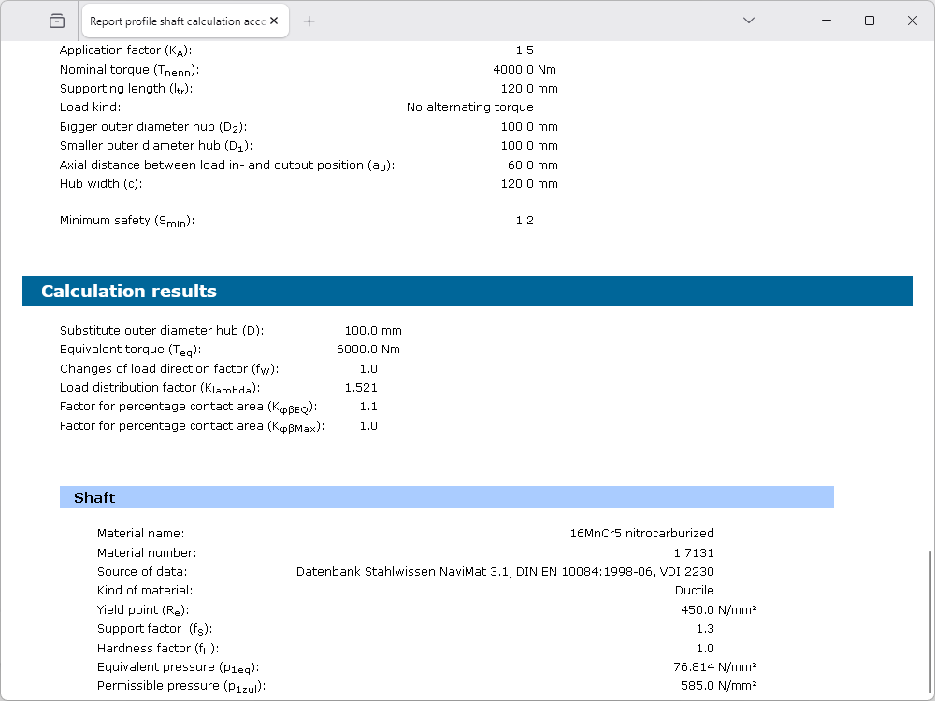Click the No alternating torque load kind
935x701 pixels.
click(469, 107)
